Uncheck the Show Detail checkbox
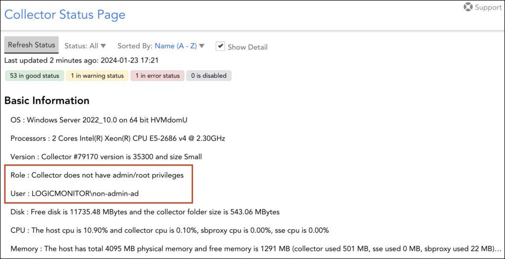This screenshot has width=505, height=259. point(220,46)
